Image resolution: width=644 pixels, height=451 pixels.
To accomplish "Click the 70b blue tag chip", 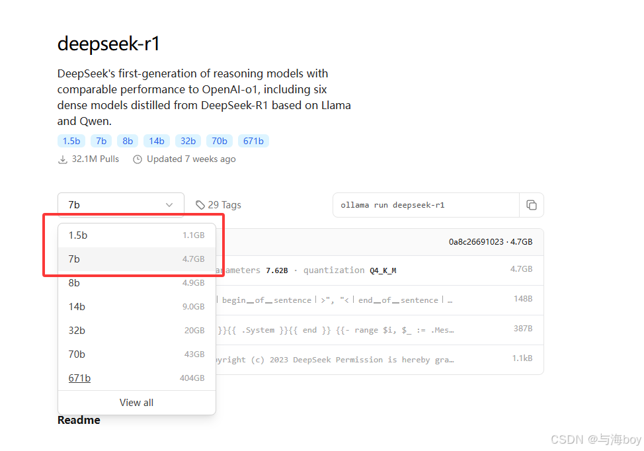I will coord(220,141).
